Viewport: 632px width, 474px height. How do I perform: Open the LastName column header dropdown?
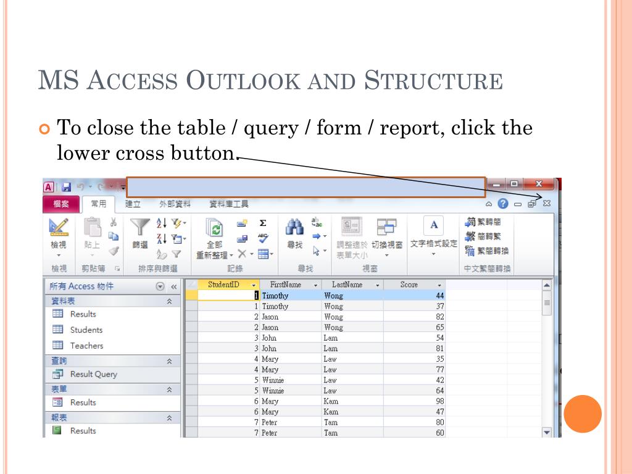coord(377,285)
